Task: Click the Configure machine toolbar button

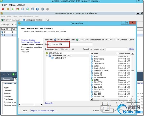Action: [x=33, y=20]
